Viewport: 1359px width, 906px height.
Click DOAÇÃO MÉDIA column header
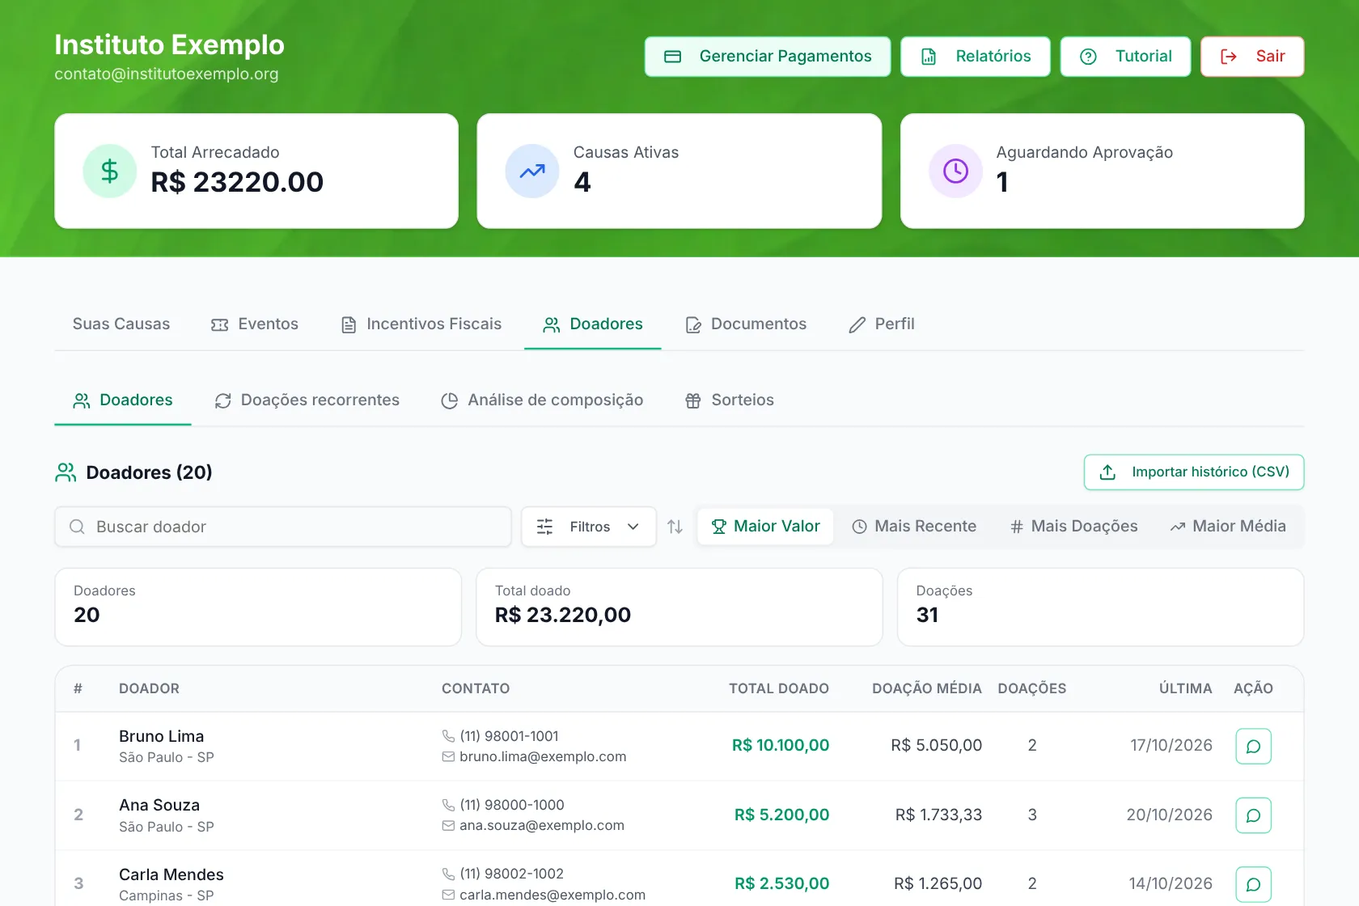coord(927,688)
